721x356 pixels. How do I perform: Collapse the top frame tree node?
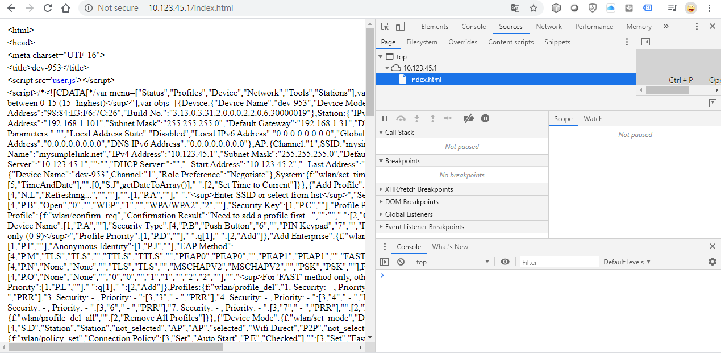[x=380, y=57]
